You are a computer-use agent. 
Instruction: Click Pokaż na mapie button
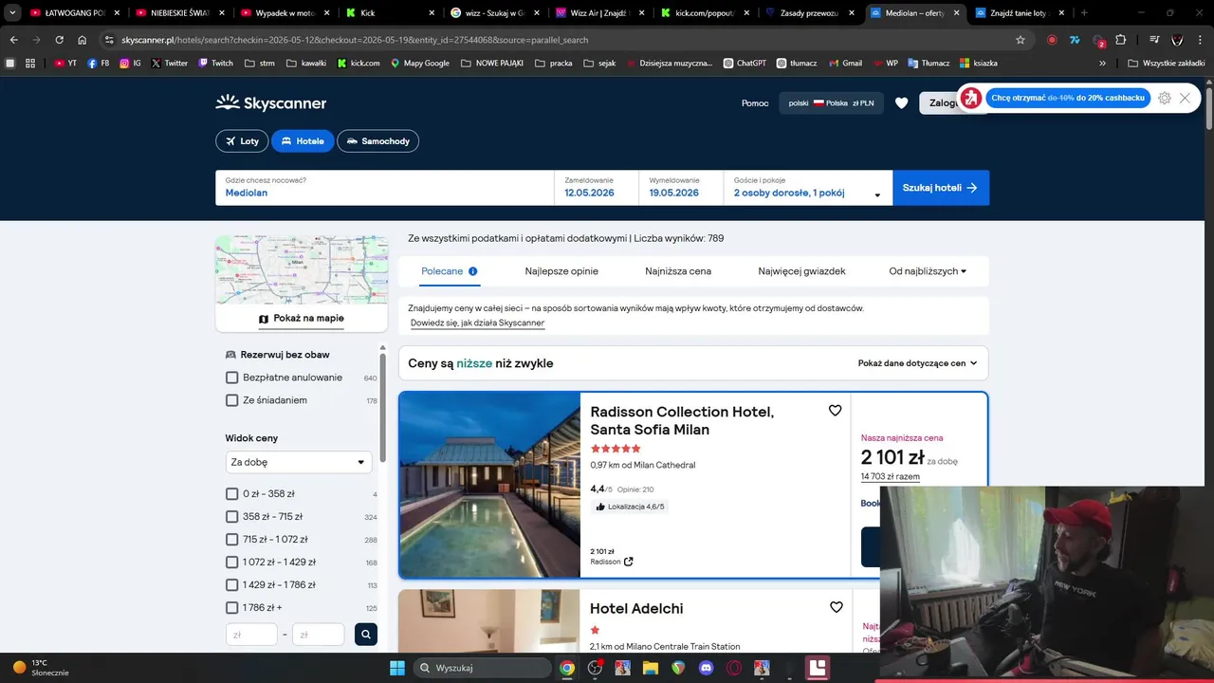pos(302,319)
